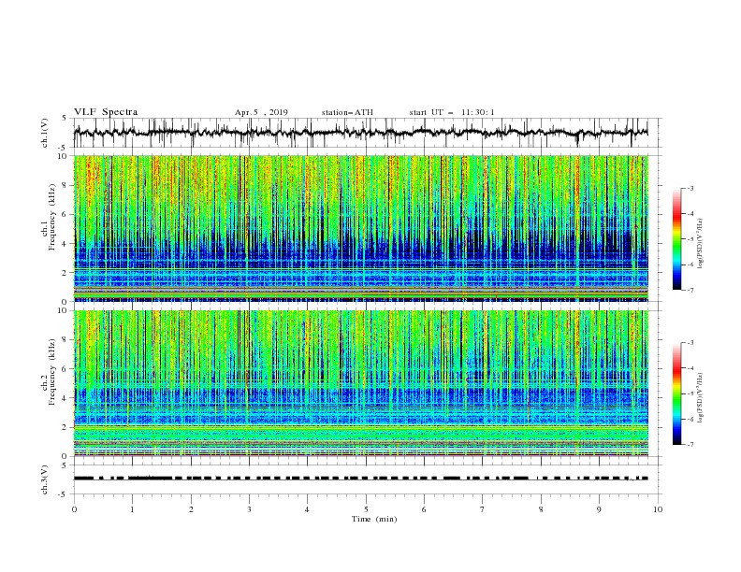Viewport: 741px width, 572px height.
Task: Click the 'start UT = 11:30:1' label
Action: click(452, 112)
